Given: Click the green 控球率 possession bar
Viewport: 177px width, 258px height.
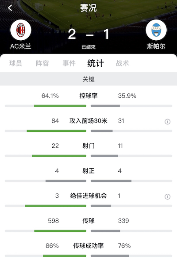Looking at the screenshot, I should click(x=60, y=106).
